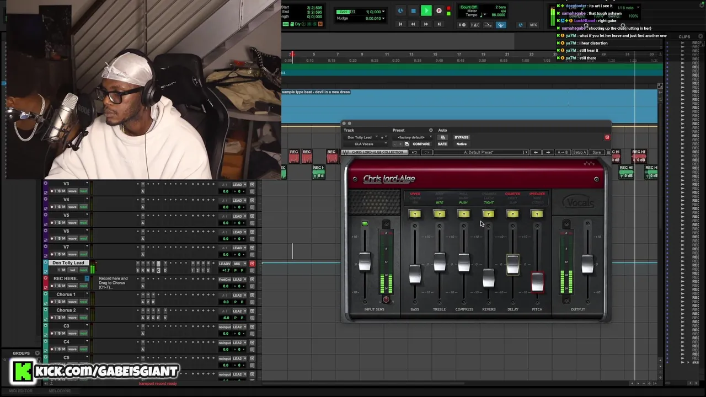Click the Waves undo arrow button
This screenshot has height=397, width=706.
tap(414, 152)
